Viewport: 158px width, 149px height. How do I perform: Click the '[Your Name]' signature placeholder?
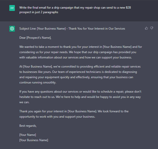28,135
